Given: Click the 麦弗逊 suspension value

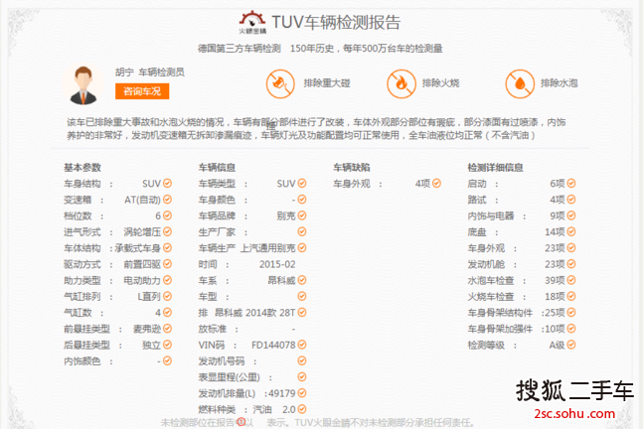Looking at the screenshot, I should pyautogui.click(x=147, y=329).
